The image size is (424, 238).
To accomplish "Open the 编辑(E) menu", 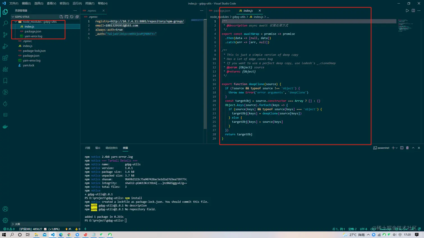I will (x=26, y=3).
